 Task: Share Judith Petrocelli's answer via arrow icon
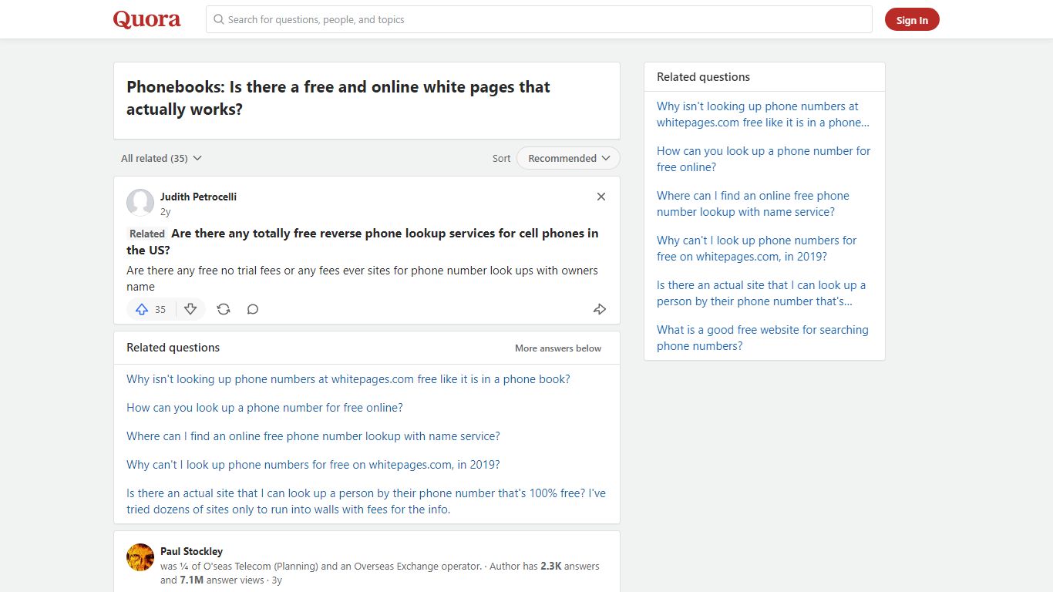(600, 309)
